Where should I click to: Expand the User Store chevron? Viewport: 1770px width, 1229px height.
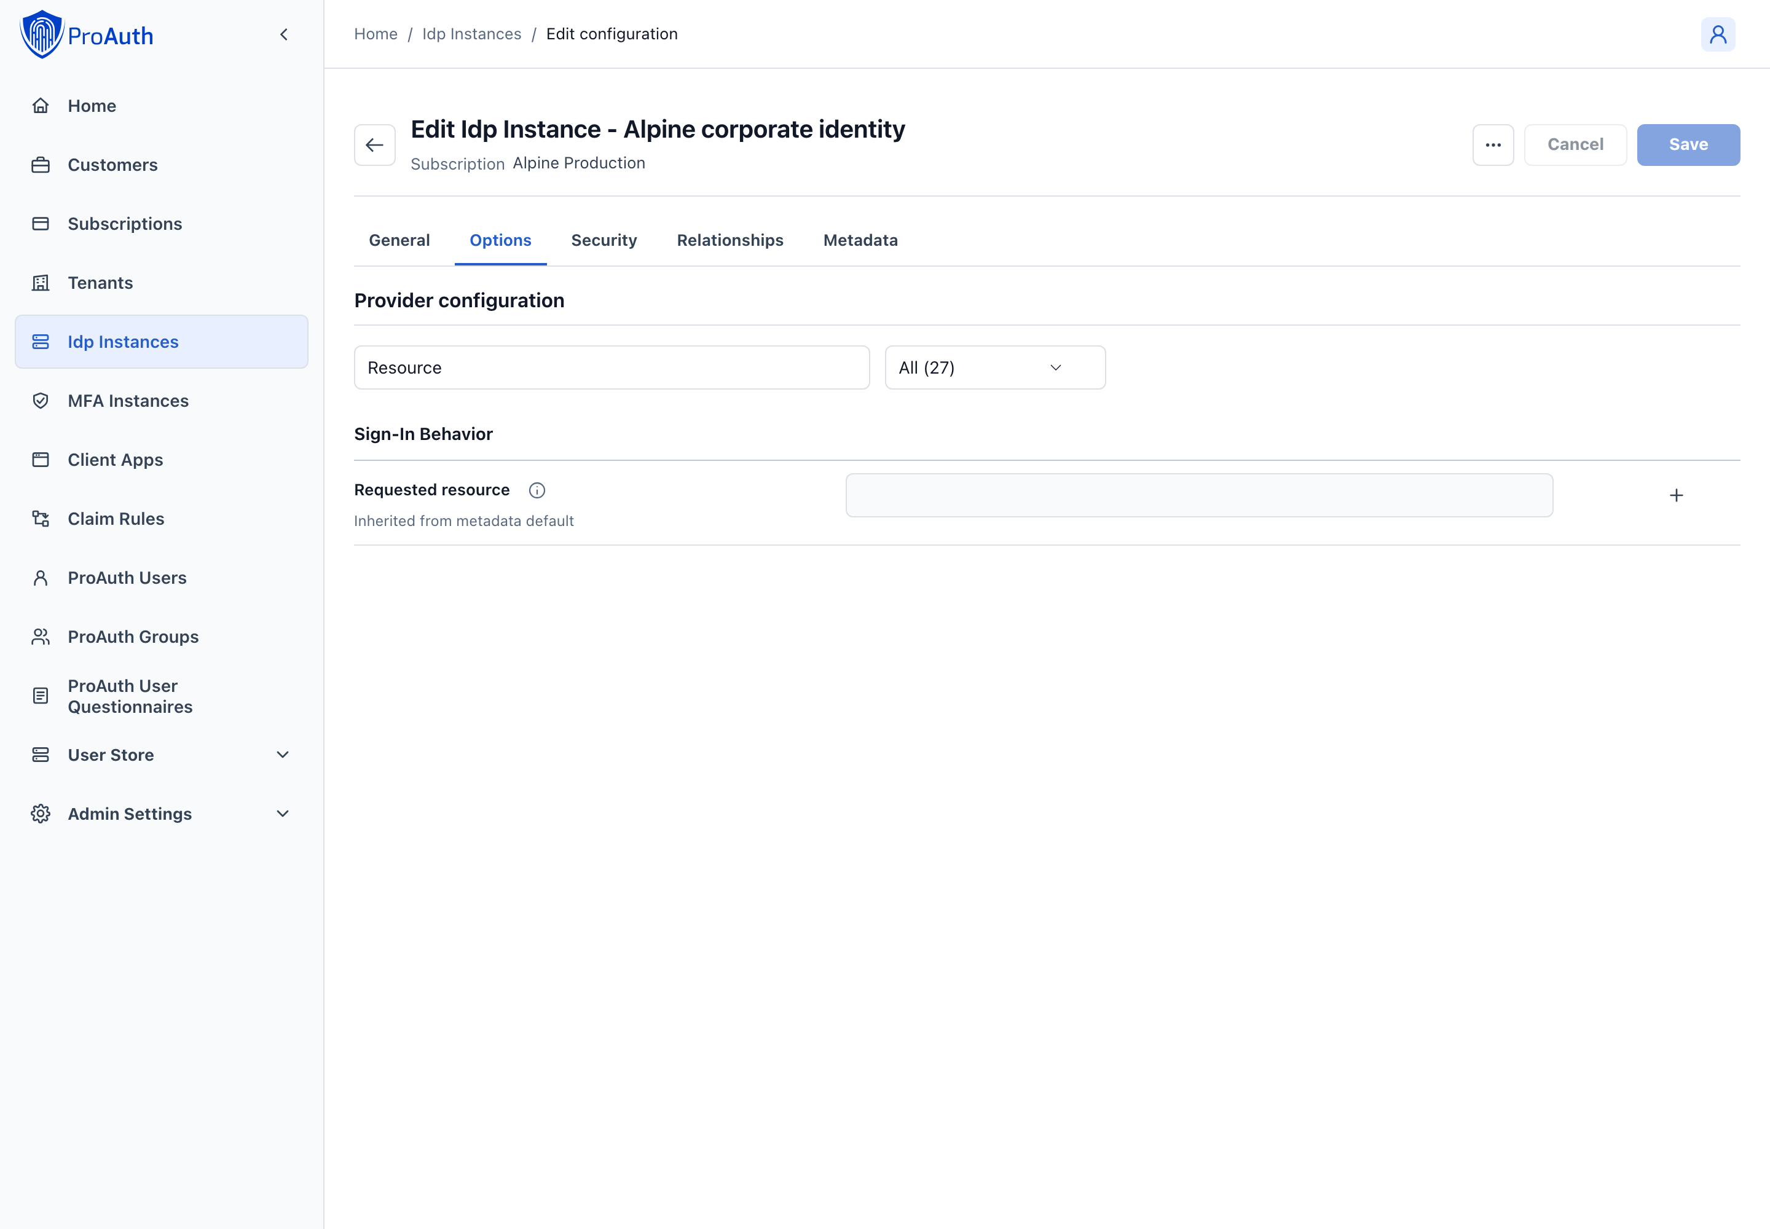pos(283,755)
